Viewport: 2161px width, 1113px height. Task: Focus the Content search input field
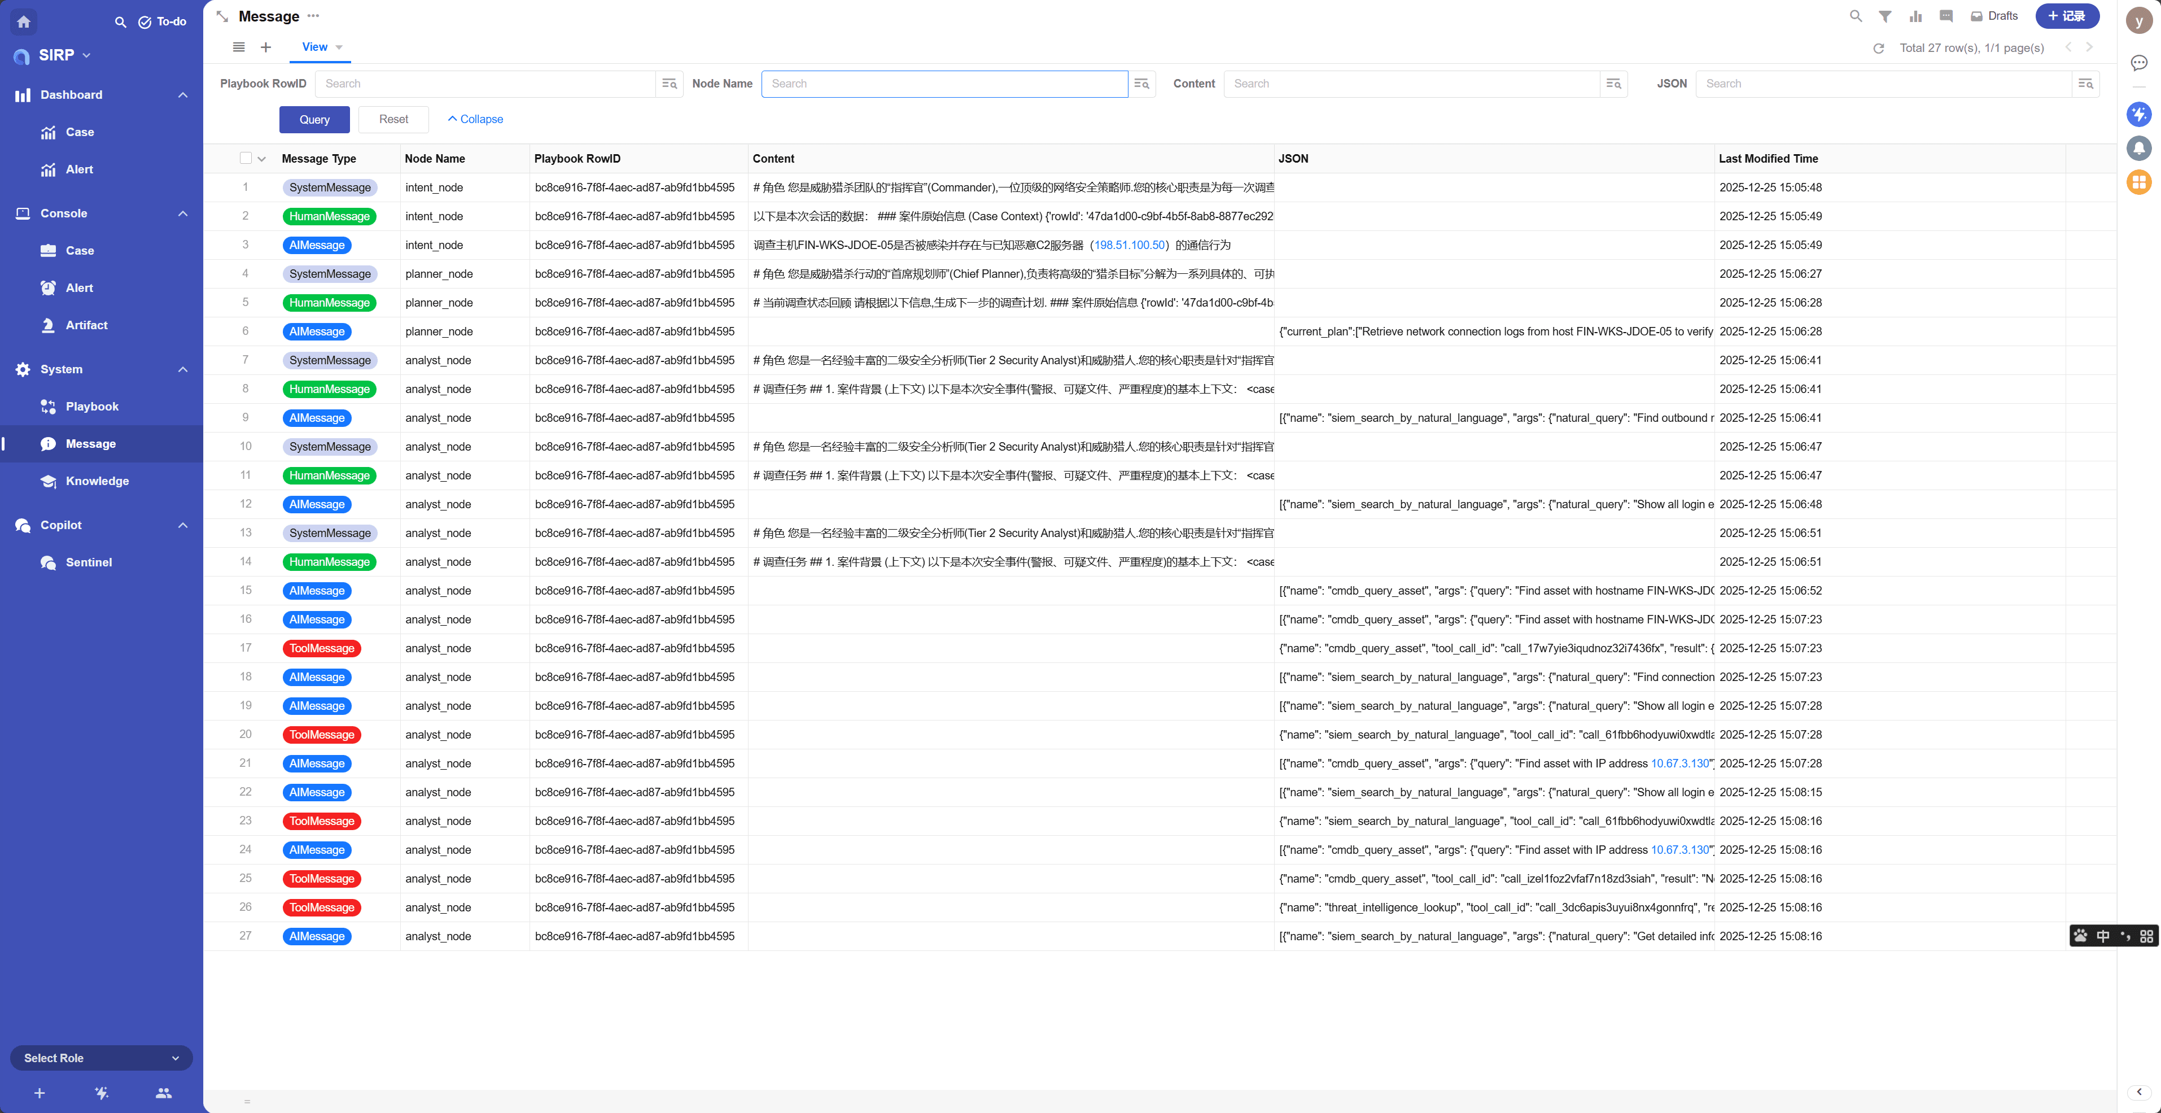point(1411,84)
